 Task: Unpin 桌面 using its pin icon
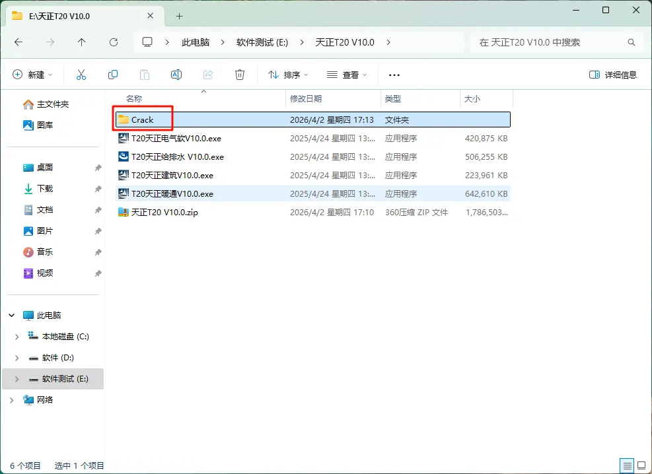98,168
